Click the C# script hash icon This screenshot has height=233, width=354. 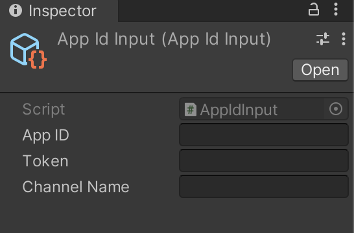click(x=191, y=109)
